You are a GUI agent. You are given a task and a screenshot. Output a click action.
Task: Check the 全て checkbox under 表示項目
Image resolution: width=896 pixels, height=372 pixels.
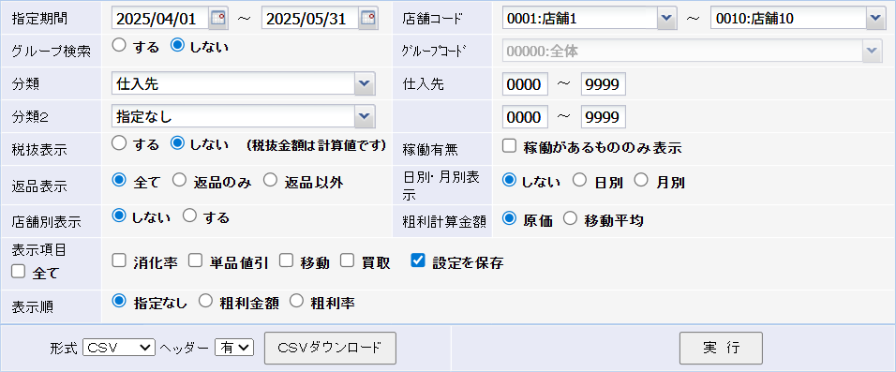19,272
